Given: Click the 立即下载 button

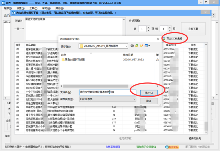Looking at the screenshot, I should pos(193,29).
